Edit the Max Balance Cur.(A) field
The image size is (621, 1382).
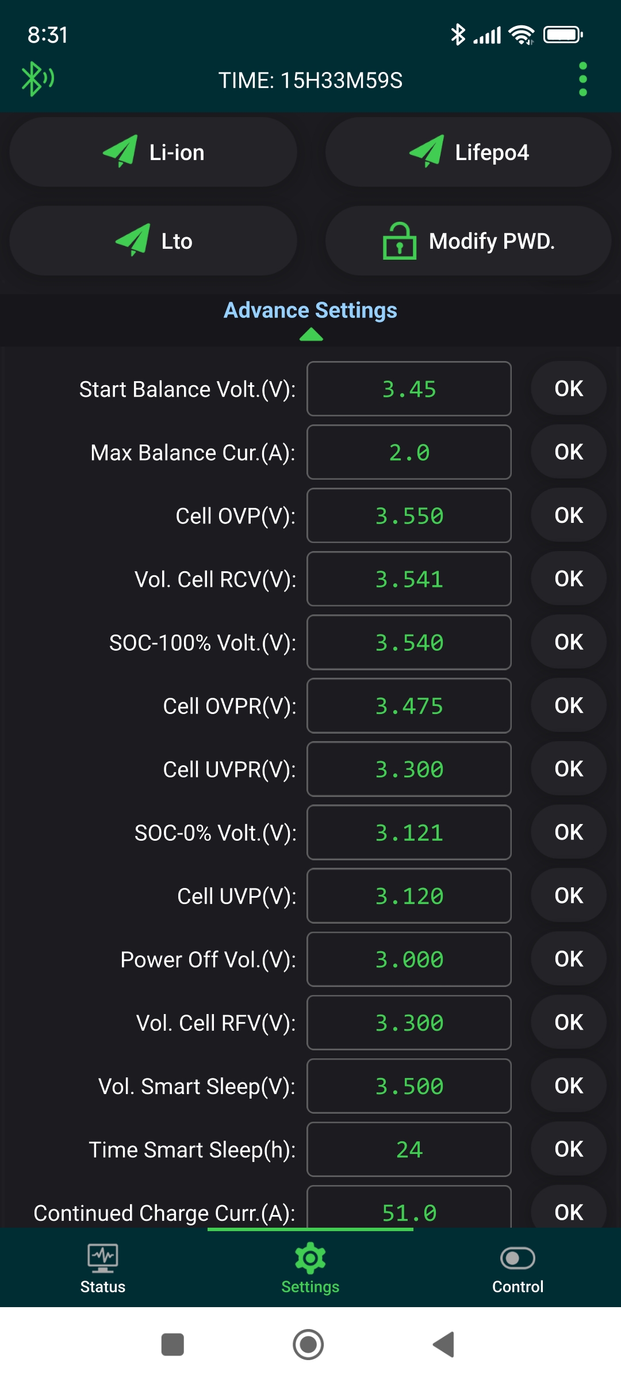[409, 453]
